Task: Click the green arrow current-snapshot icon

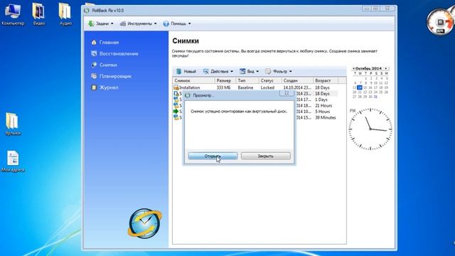Action: pyautogui.click(x=176, y=112)
